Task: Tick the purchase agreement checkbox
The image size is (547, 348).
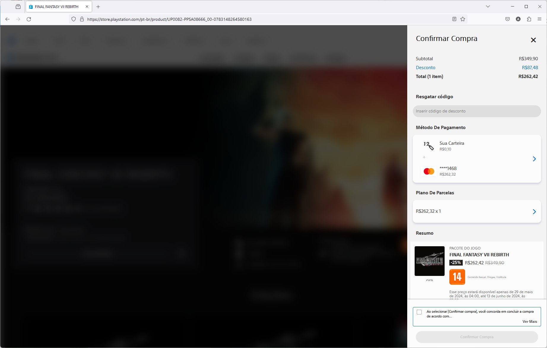Action: [419, 312]
